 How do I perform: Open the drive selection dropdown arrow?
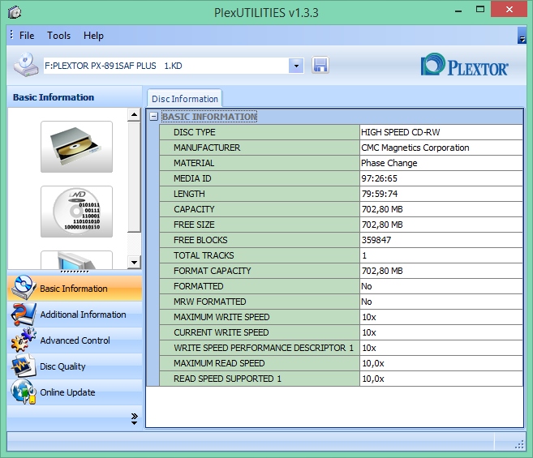tap(296, 66)
